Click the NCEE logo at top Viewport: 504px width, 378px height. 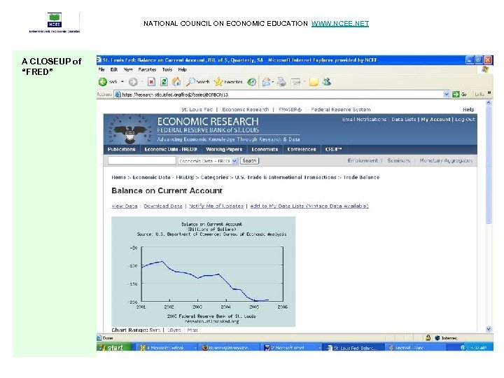(55, 22)
